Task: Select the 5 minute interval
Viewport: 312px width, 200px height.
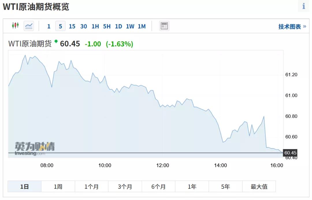Action: [x=60, y=26]
